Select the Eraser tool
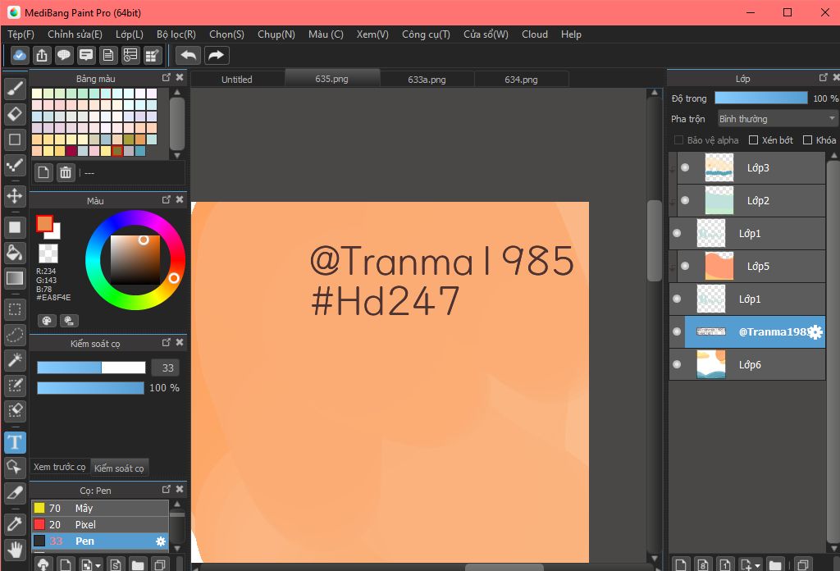Viewport: 840px width, 571px height. tap(15, 114)
